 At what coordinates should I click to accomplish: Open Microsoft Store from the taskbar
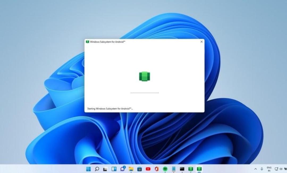pyautogui.click(x=140, y=169)
